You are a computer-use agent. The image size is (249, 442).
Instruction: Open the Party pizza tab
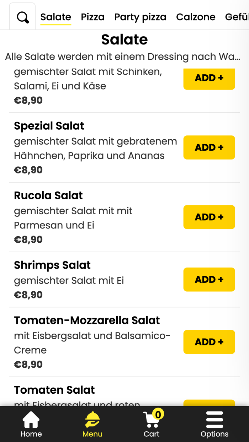140,17
